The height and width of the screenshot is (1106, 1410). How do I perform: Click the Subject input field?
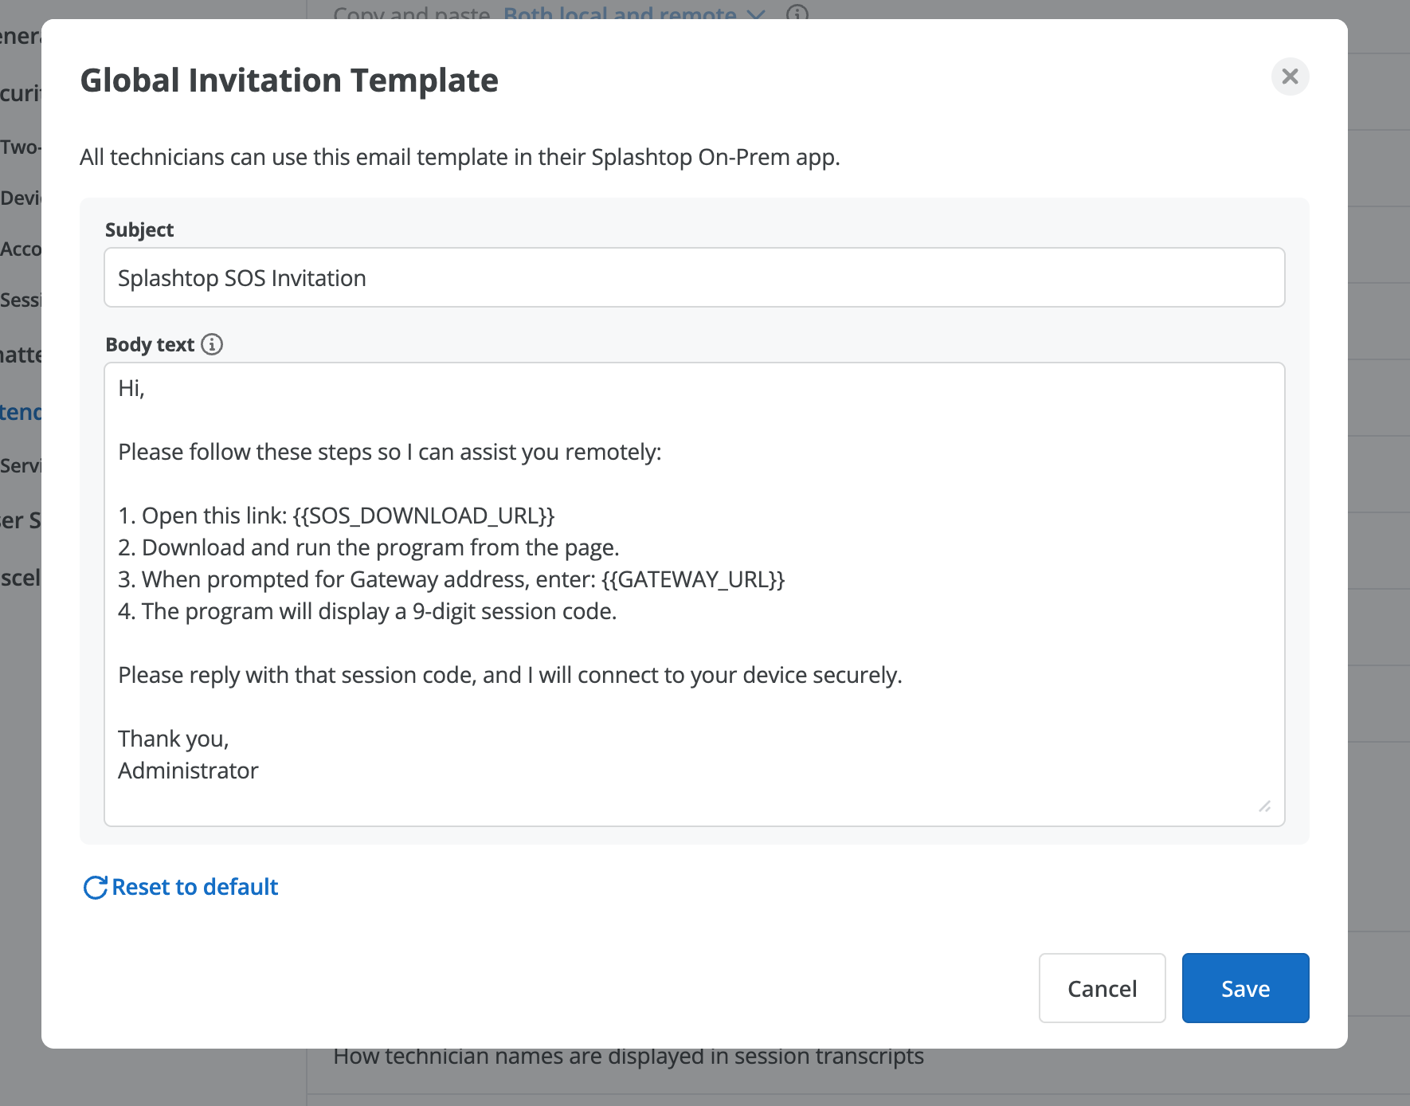[x=694, y=277]
